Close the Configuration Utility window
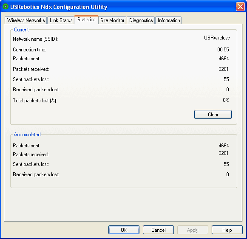Image resolution: width=247 pixels, height=239 pixels. pos(240,7)
